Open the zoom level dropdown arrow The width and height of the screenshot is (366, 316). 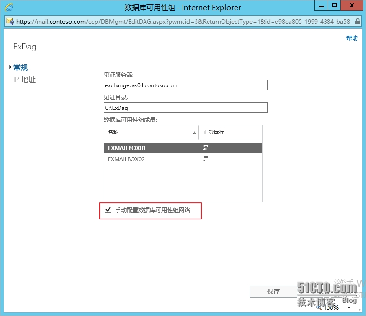tap(349, 308)
